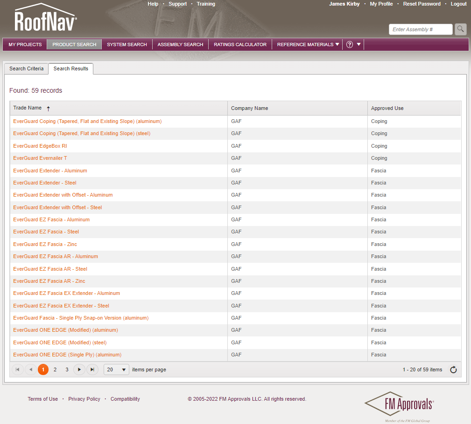Jump to last page of results
The height and width of the screenshot is (424, 471).
pos(92,369)
